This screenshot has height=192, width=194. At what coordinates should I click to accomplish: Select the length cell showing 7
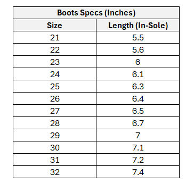tap(138, 135)
